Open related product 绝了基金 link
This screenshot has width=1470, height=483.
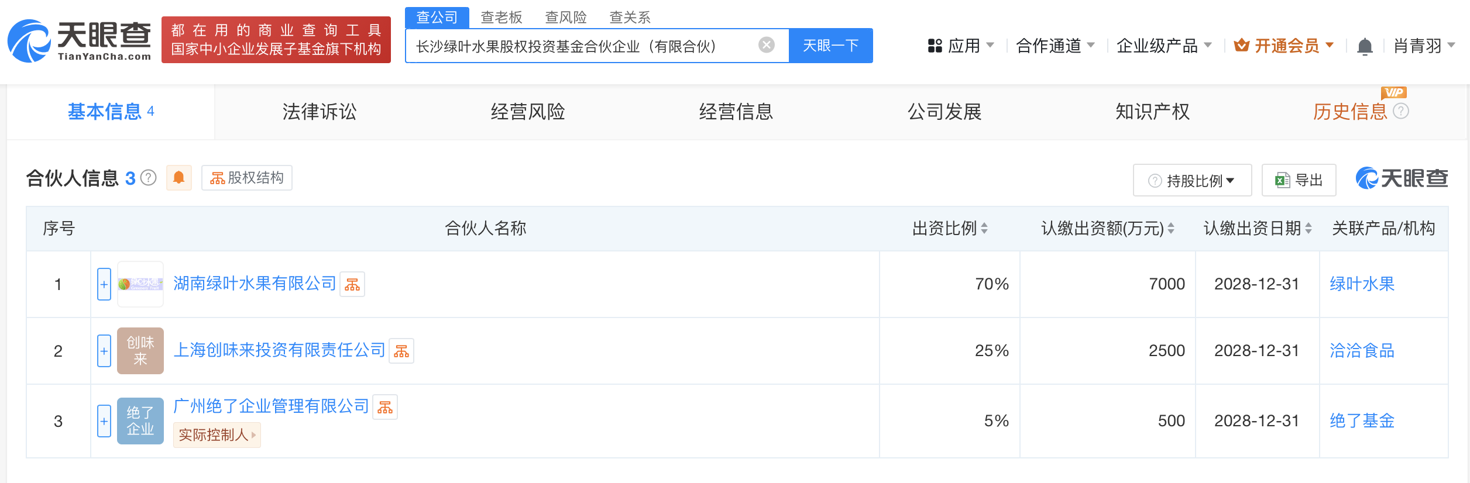[x=1362, y=421]
